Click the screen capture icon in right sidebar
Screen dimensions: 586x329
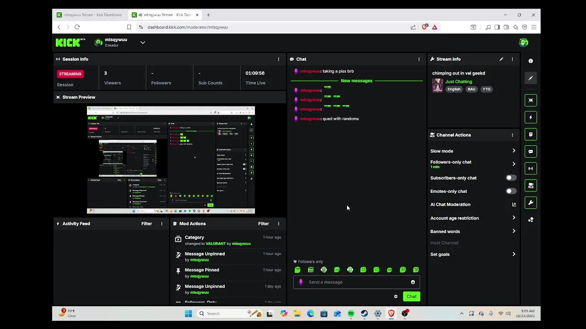pos(531,100)
